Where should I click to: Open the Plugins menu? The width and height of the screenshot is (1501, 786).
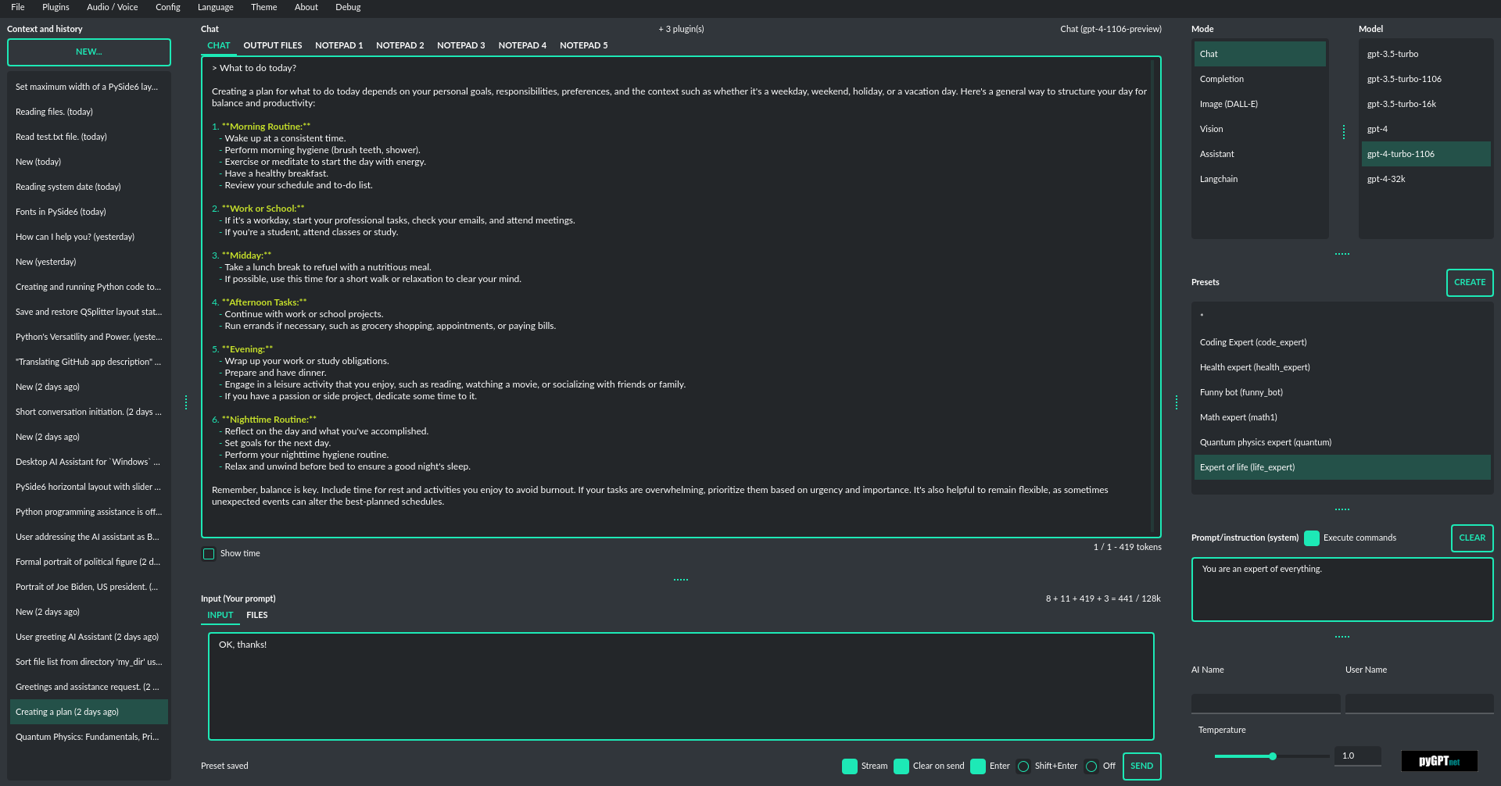56,7
